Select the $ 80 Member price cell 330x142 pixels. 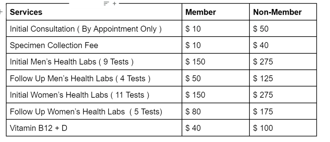(x=193, y=112)
